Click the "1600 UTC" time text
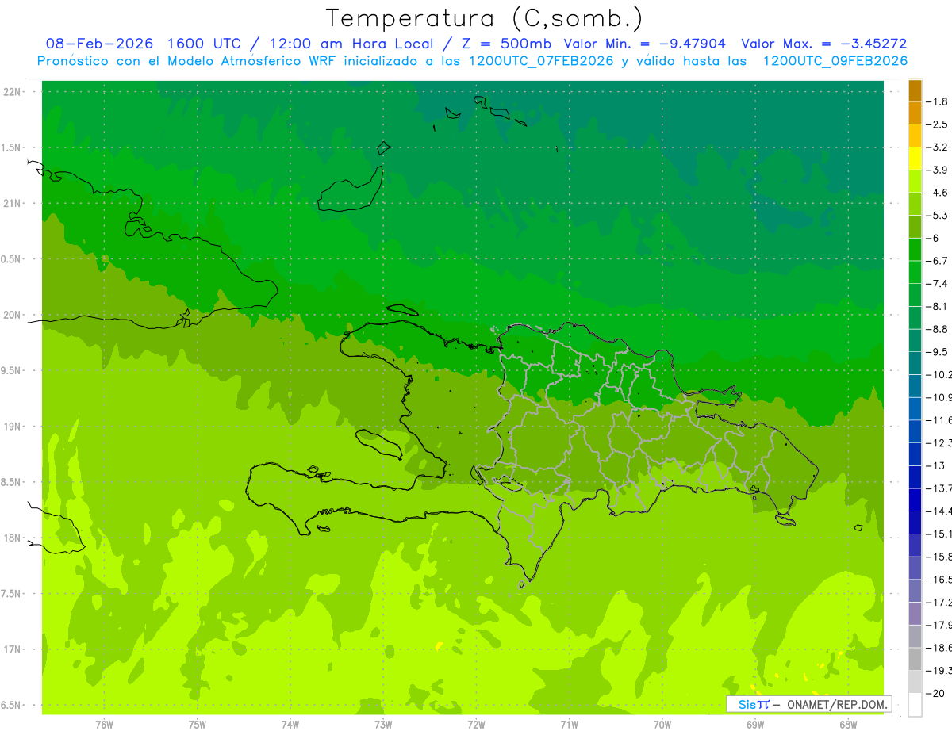Image resolution: width=952 pixels, height=735 pixels. (x=202, y=44)
